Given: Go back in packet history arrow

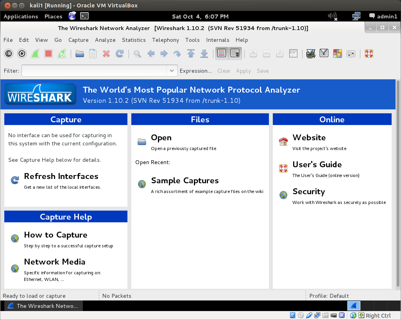Looking at the screenshot, I should (151, 54).
